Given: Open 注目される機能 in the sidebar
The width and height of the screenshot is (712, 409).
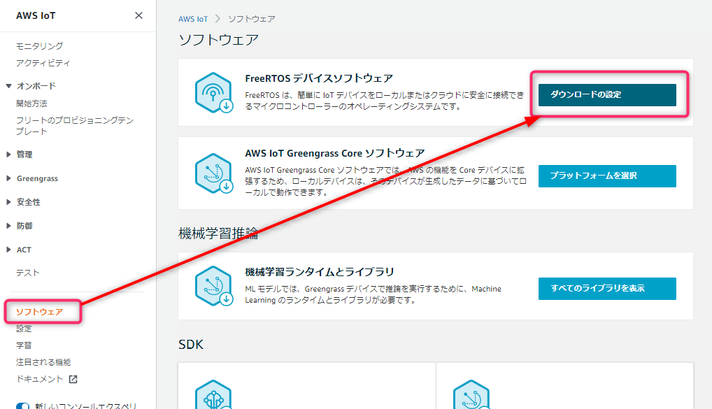Looking at the screenshot, I should (43, 362).
